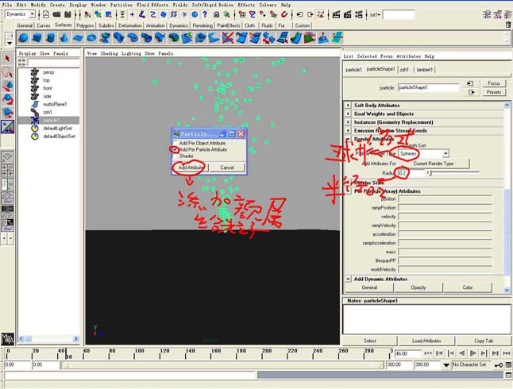The width and height of the screenshot is (513, 389).
Task: Switch to the Rendering shelf tab
Action: [202, 25]
